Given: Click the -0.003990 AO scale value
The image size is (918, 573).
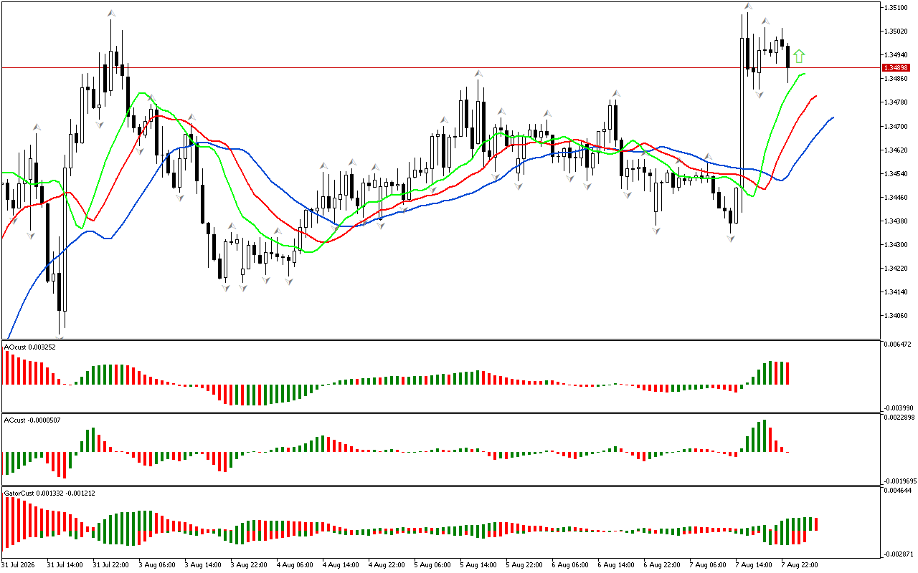Looking at the screenshot, I should pos(899,408).
